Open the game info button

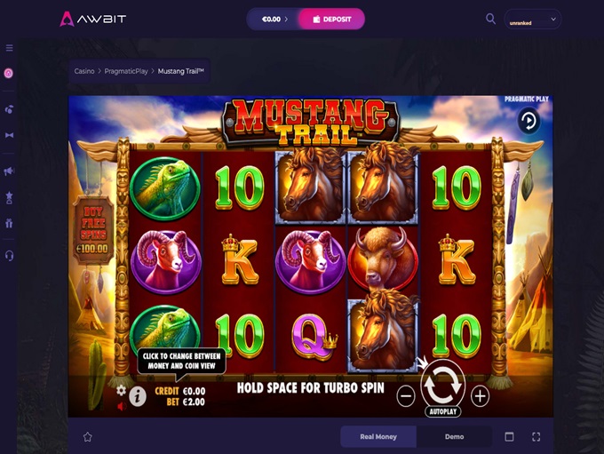[x=138, y=396]
